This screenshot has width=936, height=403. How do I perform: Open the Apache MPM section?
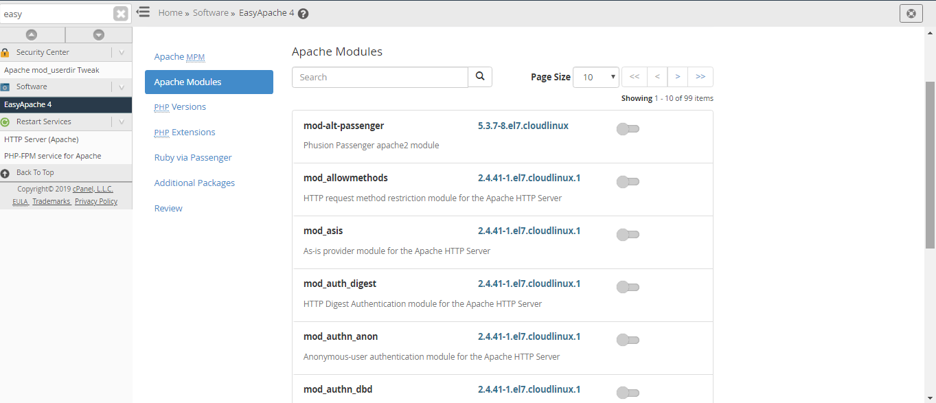179,56
